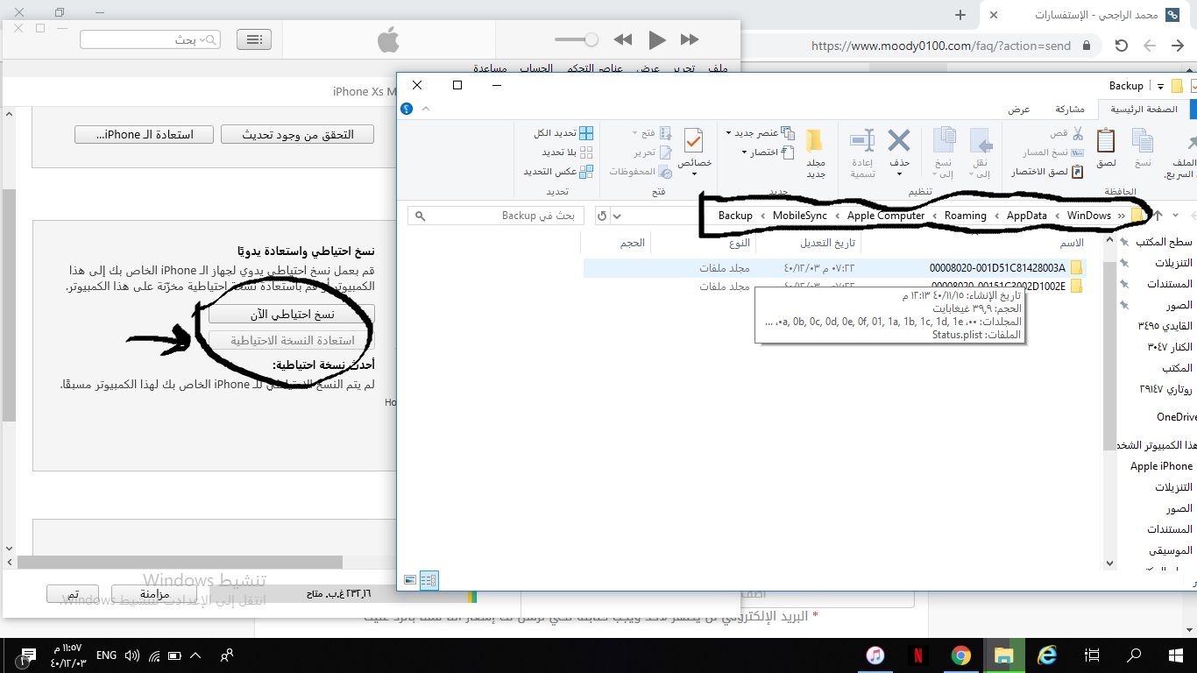Click تحرير (Edit) icon in the فتح group
This screenshot has width=1197, height=673.
(x=665, y=152)
